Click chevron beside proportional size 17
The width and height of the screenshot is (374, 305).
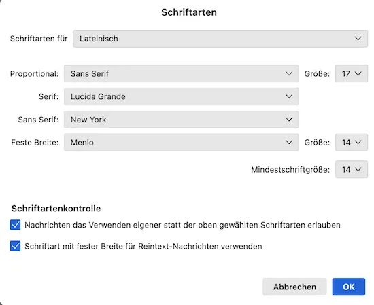(358, 73)
